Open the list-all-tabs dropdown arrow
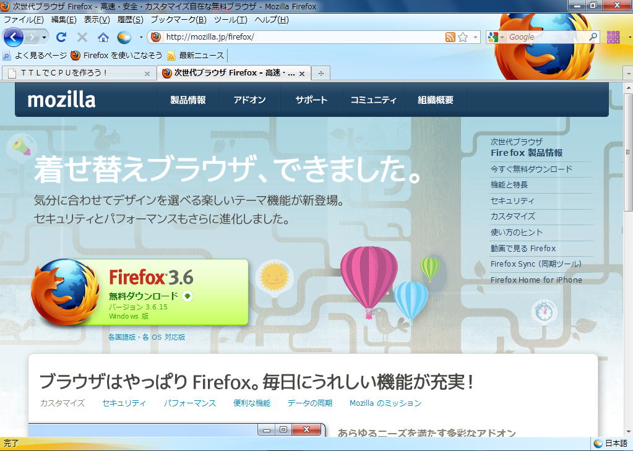Screen dimensions: 633x451 tap(629, 74)
